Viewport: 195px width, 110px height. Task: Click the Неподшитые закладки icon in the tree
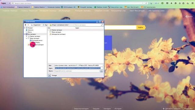pyautogui.click(x=29, y=45)
